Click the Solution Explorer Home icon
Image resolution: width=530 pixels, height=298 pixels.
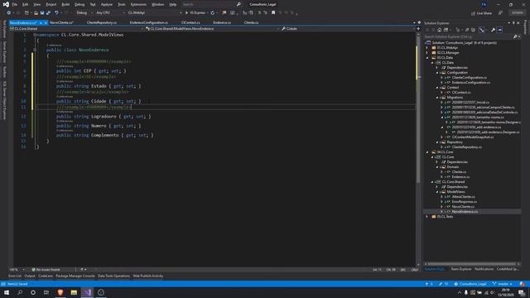[440, 30]
